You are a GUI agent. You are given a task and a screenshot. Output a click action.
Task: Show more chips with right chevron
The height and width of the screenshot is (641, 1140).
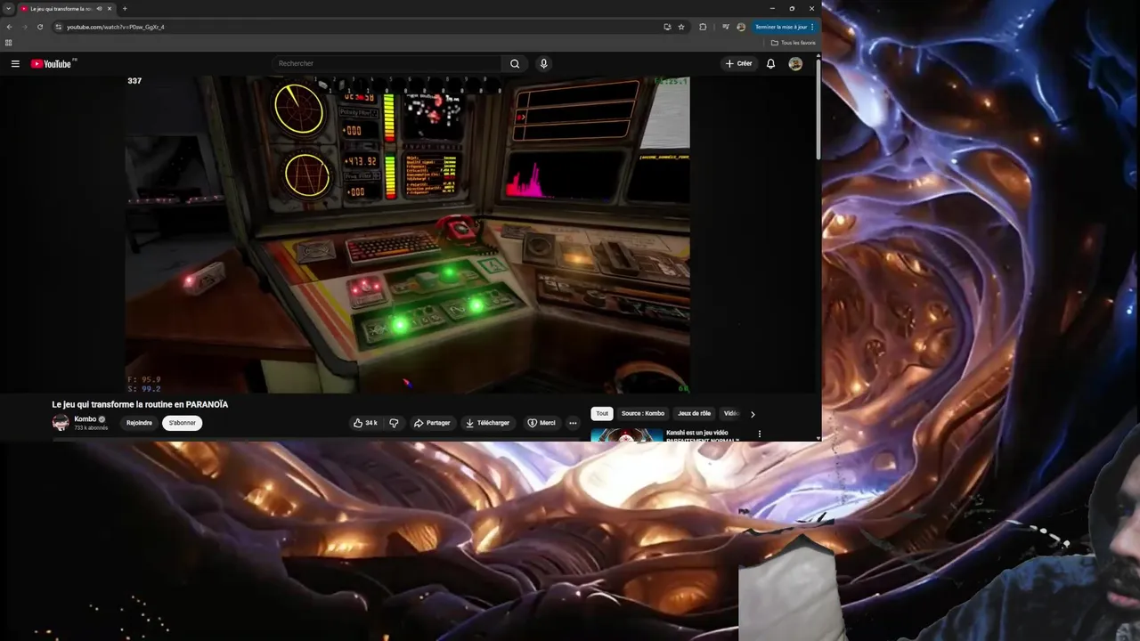[x=753, y=414]
